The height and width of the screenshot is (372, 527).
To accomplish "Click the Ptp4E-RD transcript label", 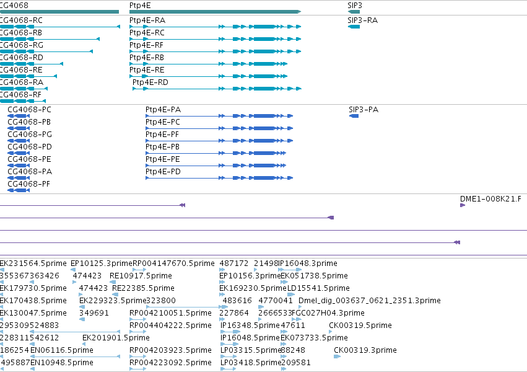I will [150, 82].
